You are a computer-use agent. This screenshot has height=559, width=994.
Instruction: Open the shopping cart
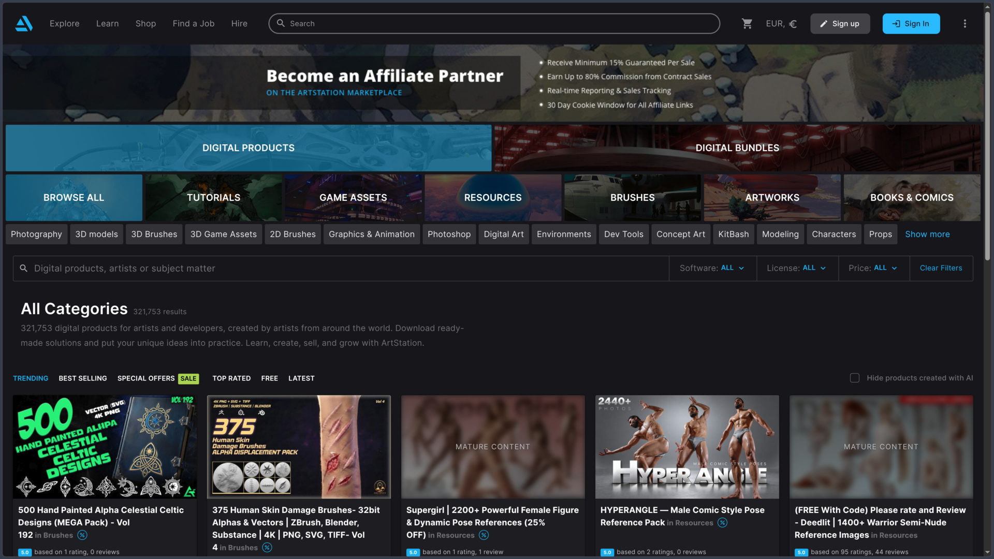[x=747, y=24]
